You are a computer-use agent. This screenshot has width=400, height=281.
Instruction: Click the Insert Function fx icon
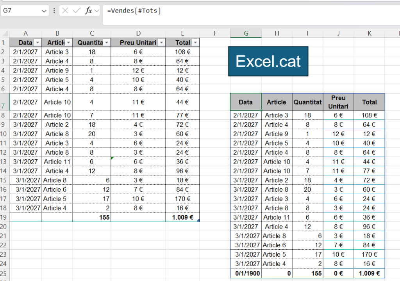click(88, 11)
